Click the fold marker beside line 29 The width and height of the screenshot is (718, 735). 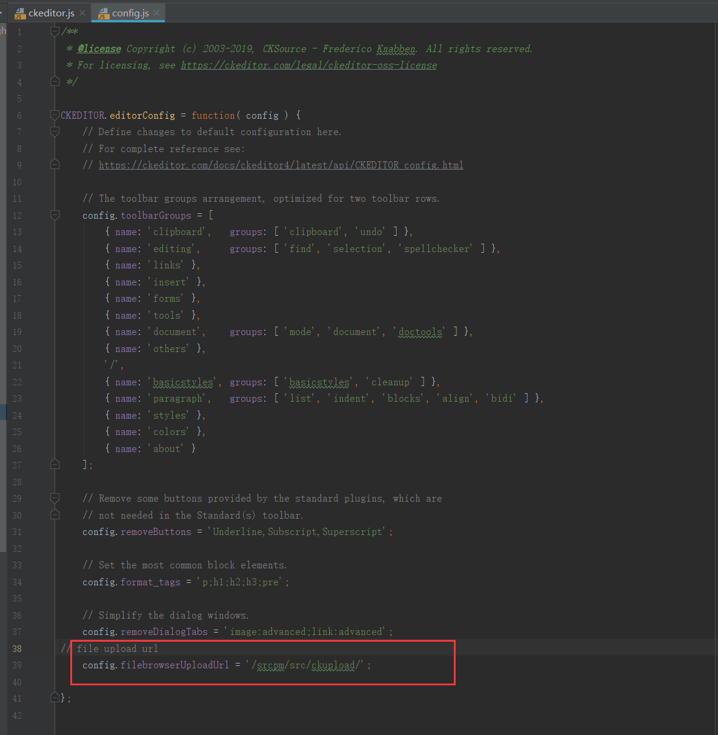(x=55, y=497)
